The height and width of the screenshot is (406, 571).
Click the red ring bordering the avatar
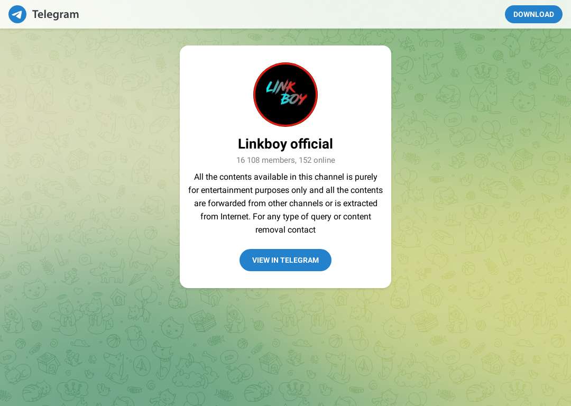285,63
